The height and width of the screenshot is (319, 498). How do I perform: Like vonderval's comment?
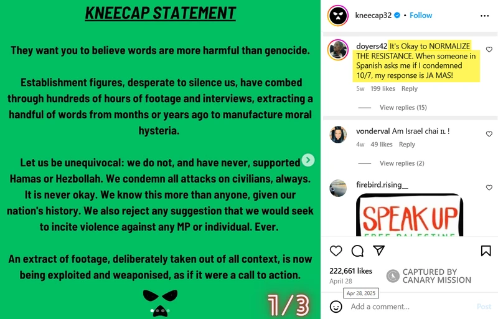point(489,134)
